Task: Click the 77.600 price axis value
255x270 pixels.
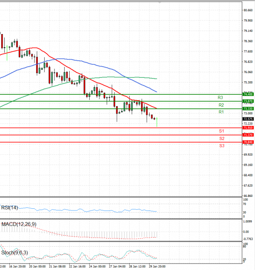Action: coord(248,51)
